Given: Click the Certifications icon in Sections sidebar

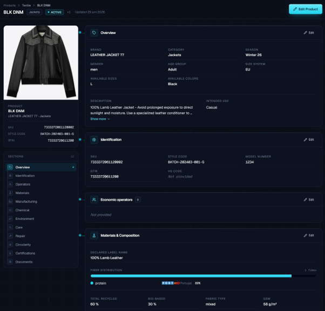Looking at the screenshot, I should (10, 253).
